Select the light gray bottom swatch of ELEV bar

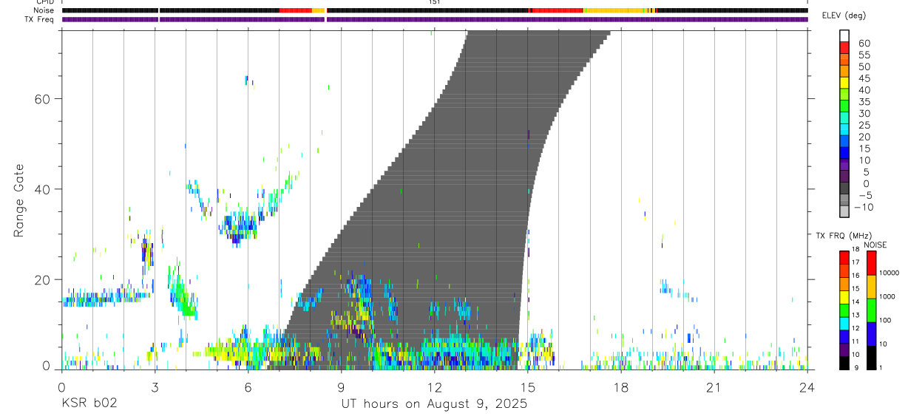tap(844, 211)
